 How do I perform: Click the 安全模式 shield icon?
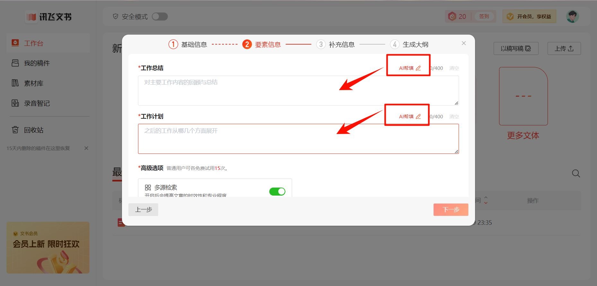(116, 17)
